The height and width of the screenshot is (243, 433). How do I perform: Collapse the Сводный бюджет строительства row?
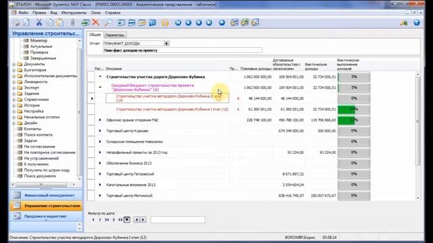100,87
